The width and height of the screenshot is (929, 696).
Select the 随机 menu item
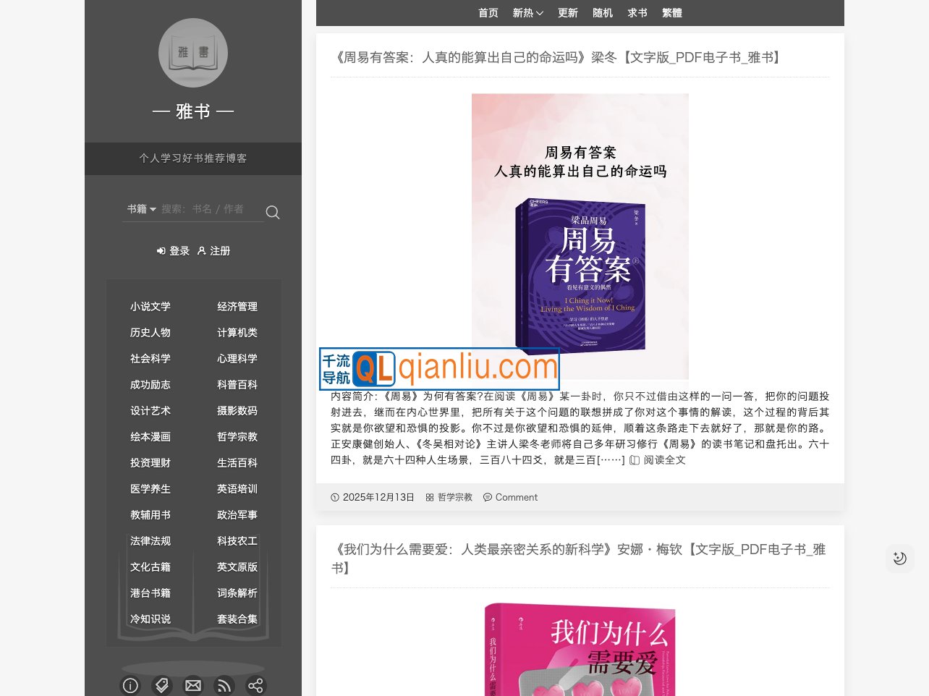tap(603, 13)
